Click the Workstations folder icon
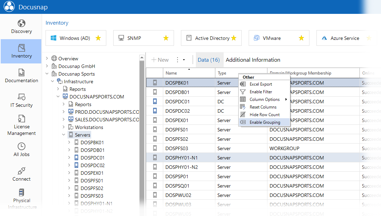This screenshot has width=381, height=216. pyautogui.click(x=71, y=127)
